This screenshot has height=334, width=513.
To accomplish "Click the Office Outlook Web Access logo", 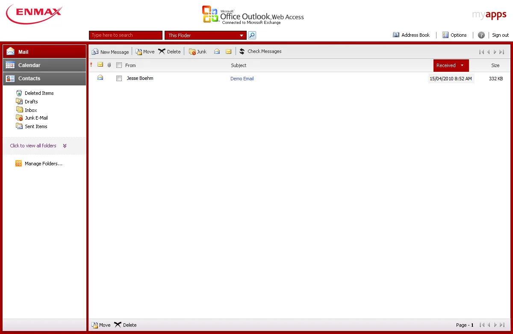I will pyautogui.click(x=253, y=15).
